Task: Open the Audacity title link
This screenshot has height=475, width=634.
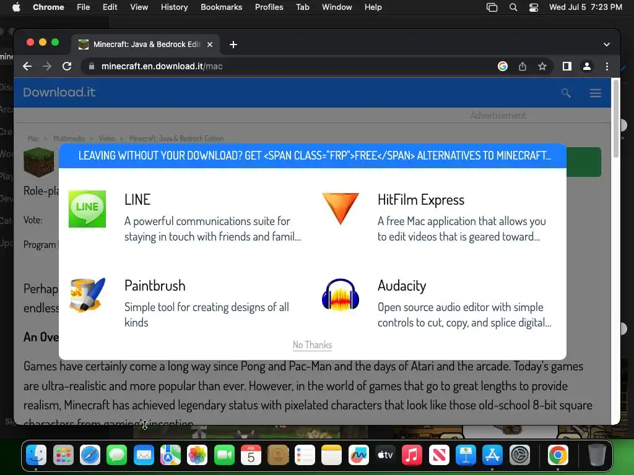Action: [x=402, y=286]
